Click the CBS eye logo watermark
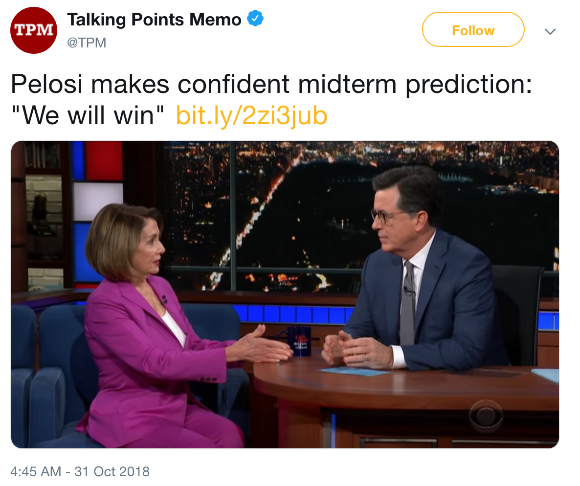The image size is (580, 486). point(486,417)
